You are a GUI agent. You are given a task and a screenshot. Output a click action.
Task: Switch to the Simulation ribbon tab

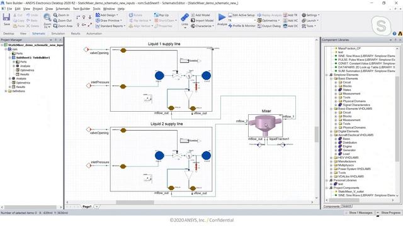pyautogui.click(x=58, y=33)
